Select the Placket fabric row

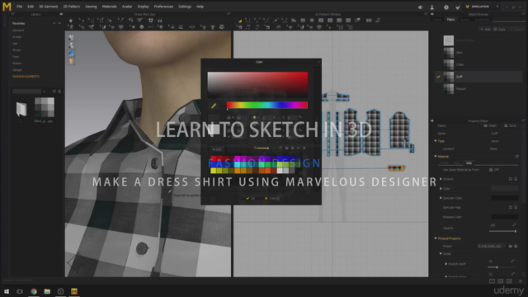(478, 89)
